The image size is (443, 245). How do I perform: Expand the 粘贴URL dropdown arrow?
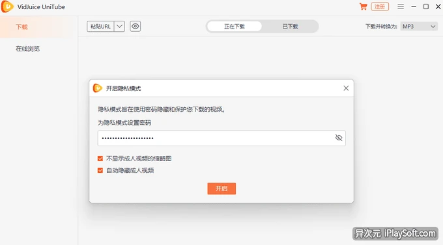119,27
